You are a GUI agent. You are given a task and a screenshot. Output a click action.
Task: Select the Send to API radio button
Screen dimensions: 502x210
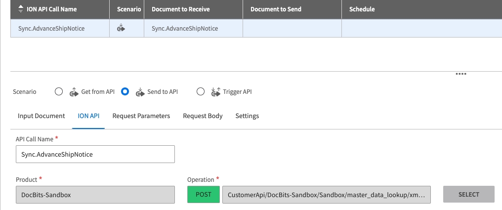125,91
